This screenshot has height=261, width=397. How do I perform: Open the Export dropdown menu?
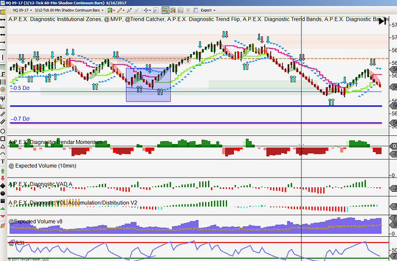coord(208,10)
